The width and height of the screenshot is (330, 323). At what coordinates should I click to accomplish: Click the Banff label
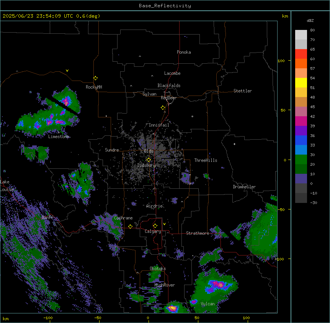(x=47, y=218)
